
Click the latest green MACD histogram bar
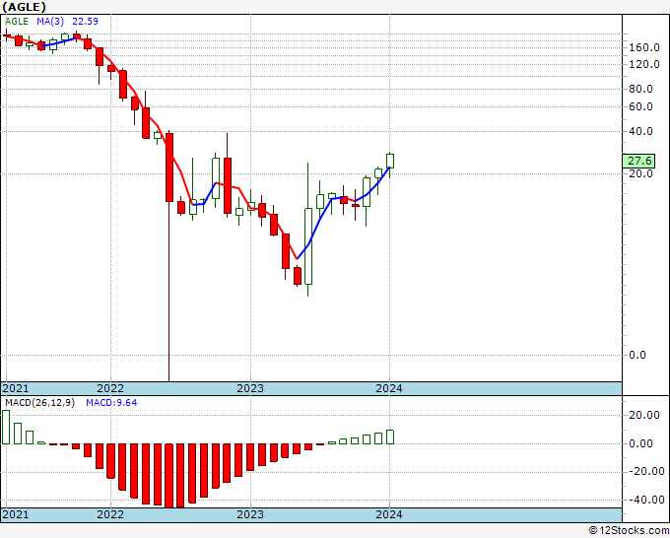390,437
